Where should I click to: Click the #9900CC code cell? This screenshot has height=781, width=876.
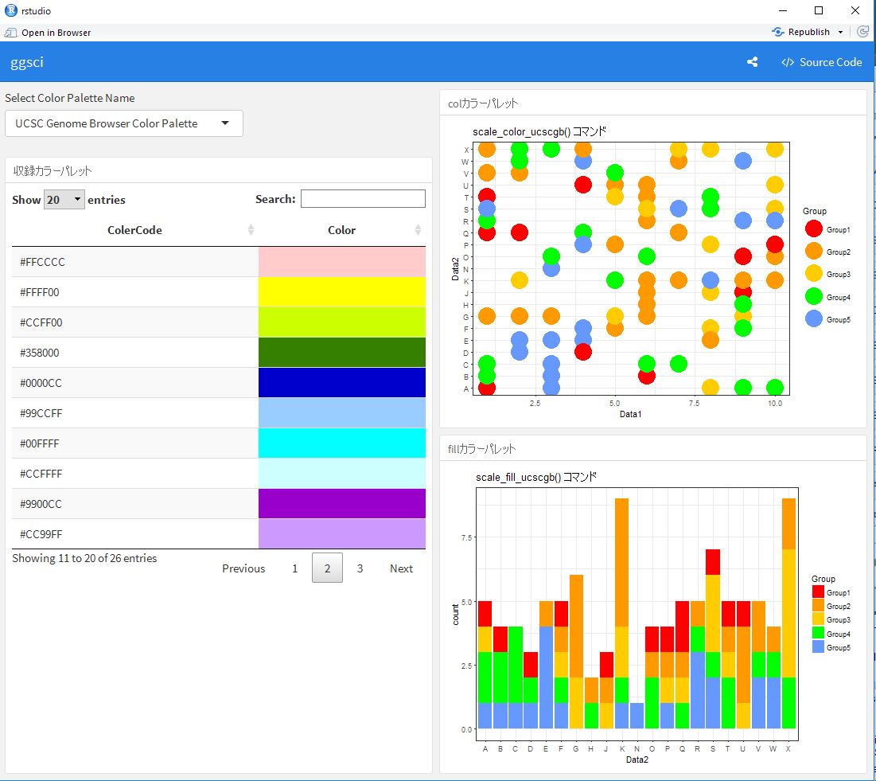pyautogui.click(x=134, y=503)
